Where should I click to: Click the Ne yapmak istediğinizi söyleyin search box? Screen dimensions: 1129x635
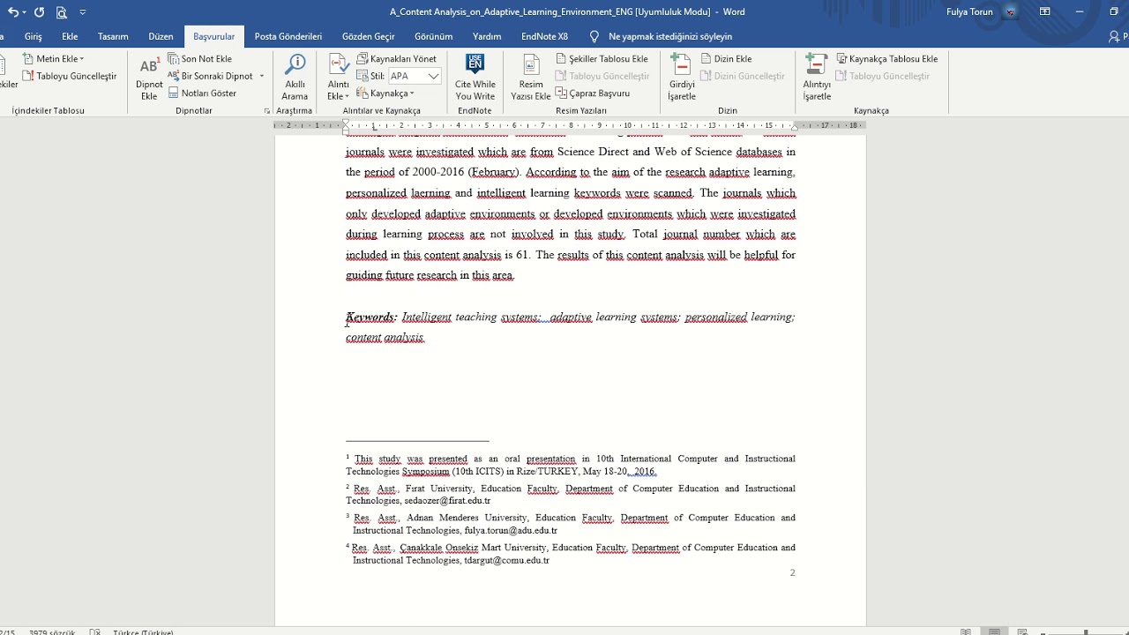coord(670,37)
